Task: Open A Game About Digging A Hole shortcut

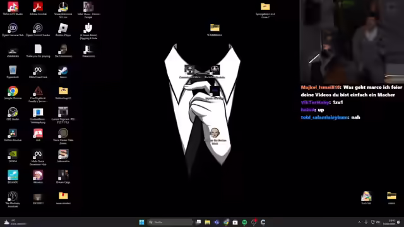Action: 88,31
